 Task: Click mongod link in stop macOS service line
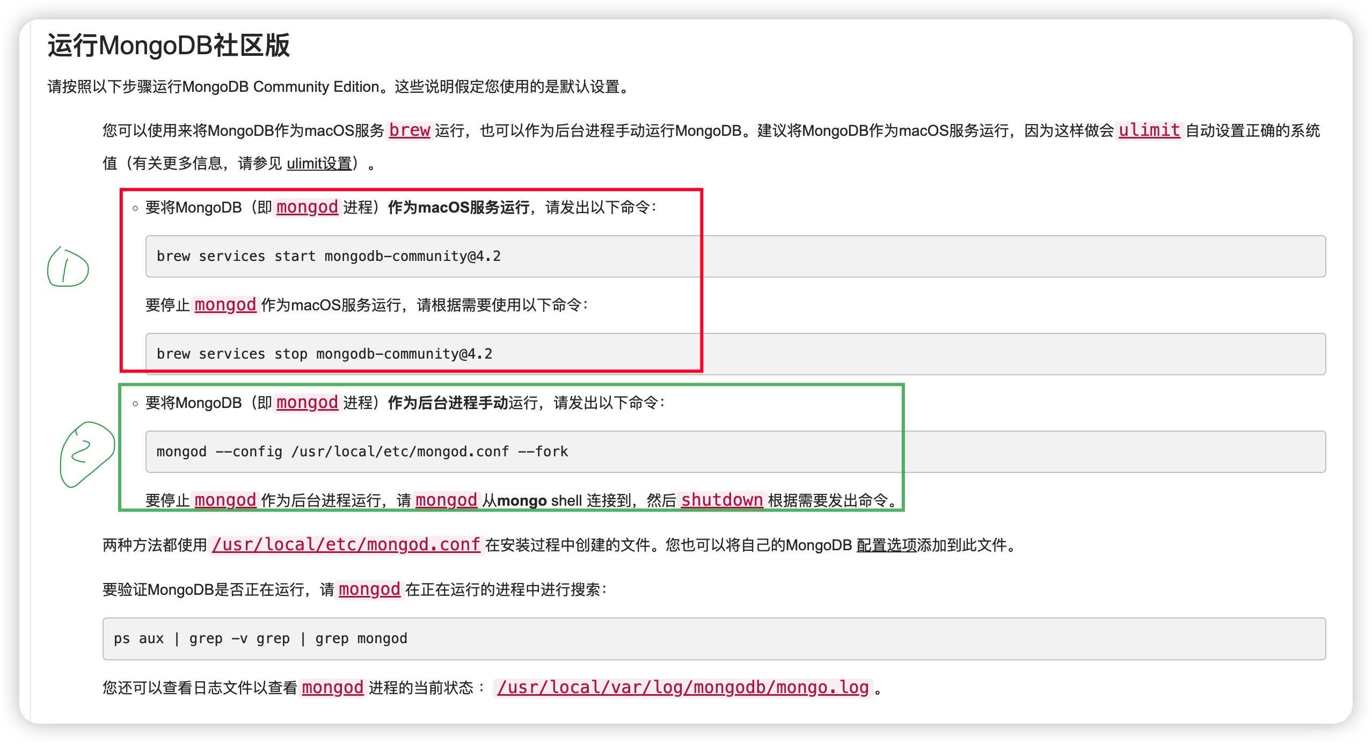click(225, 305)
